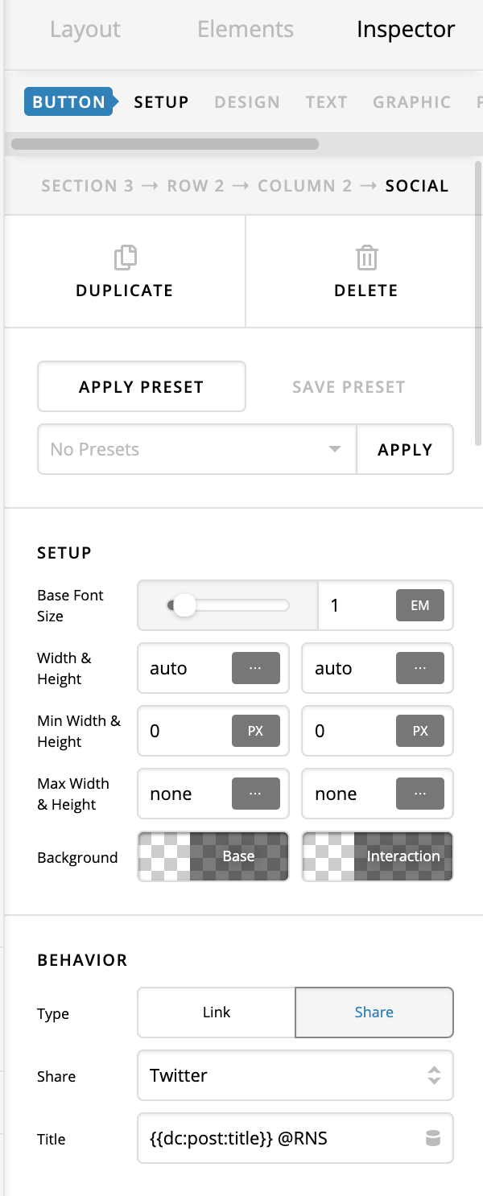Open the No Presets dropdown

tap(197, 449)
